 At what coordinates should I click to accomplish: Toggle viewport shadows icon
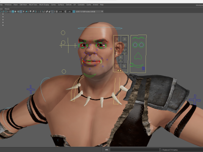[26, 11]
